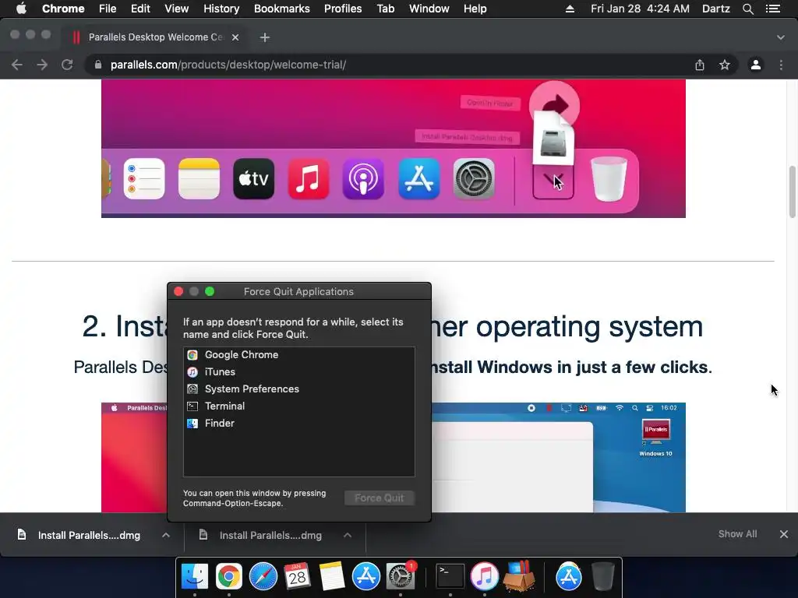Select Google Chrome in Force Quit list
Viewport: 798px width, 598px height.
tap(298, 355)
